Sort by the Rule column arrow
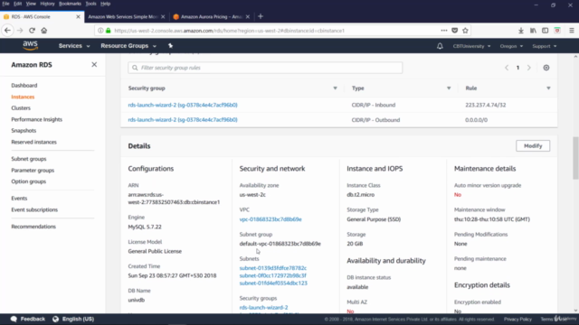Viewport: 579px width, 325px height. (548, 88)
